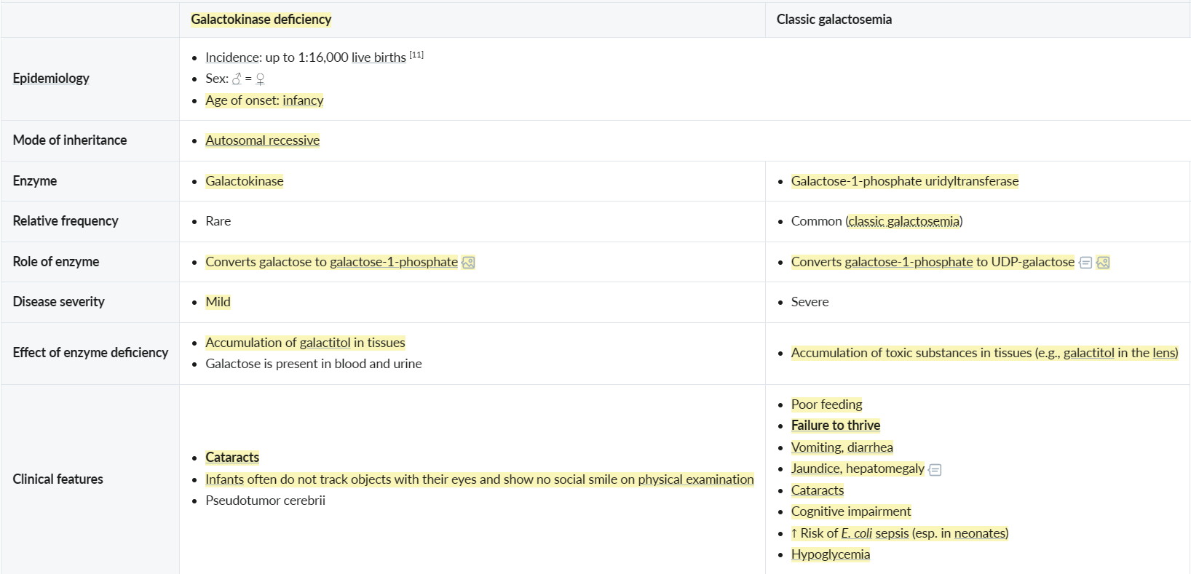Viewport: 1191px width, 574px height.
Task: Follow the Hypoglycemia link
Action: pyautogui.click(x=831, y=554)
